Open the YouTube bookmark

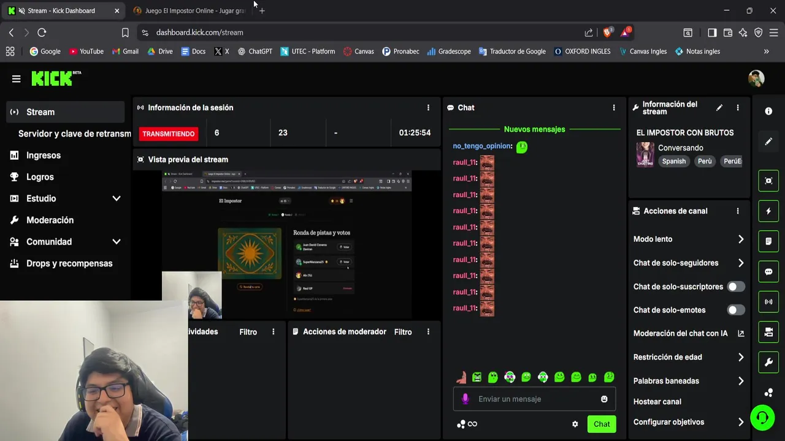click(86, 51)
